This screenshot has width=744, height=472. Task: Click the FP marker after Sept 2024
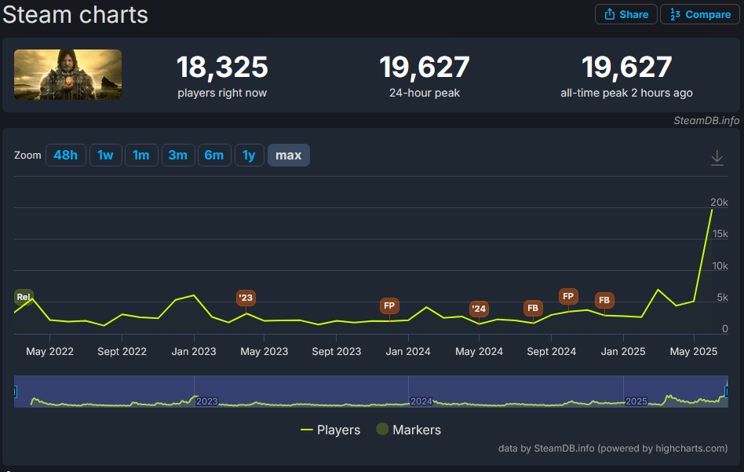point(568,296)
